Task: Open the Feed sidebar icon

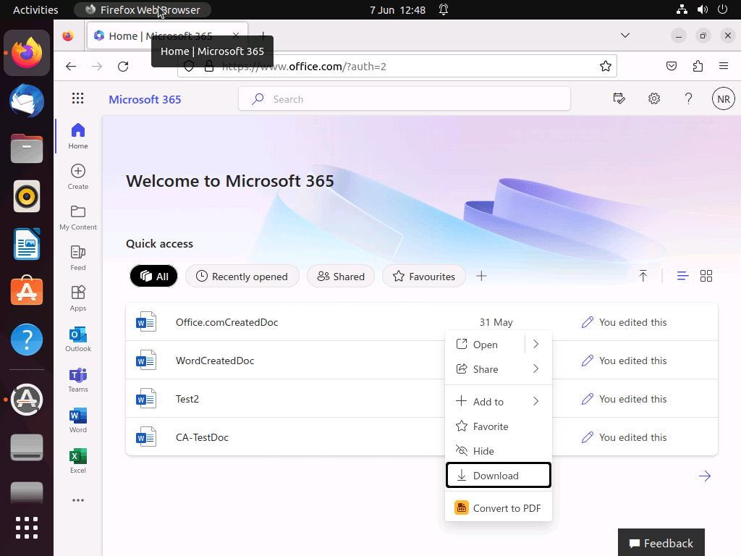Action: pyautogui.click(x=78, y=257)
